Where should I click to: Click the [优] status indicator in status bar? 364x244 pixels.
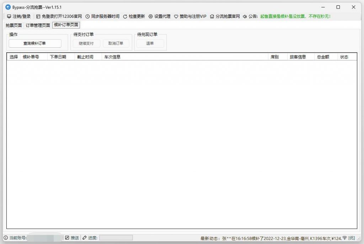pyautogui.click(x=351, y=238)
